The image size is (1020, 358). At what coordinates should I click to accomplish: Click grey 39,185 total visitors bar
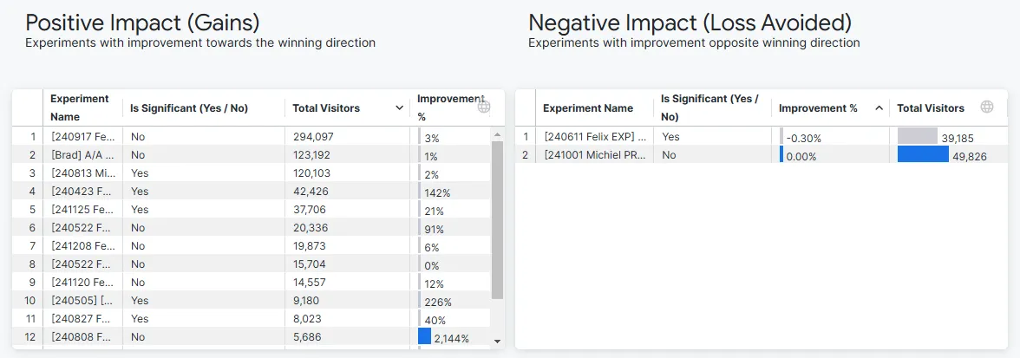[918, 136]
